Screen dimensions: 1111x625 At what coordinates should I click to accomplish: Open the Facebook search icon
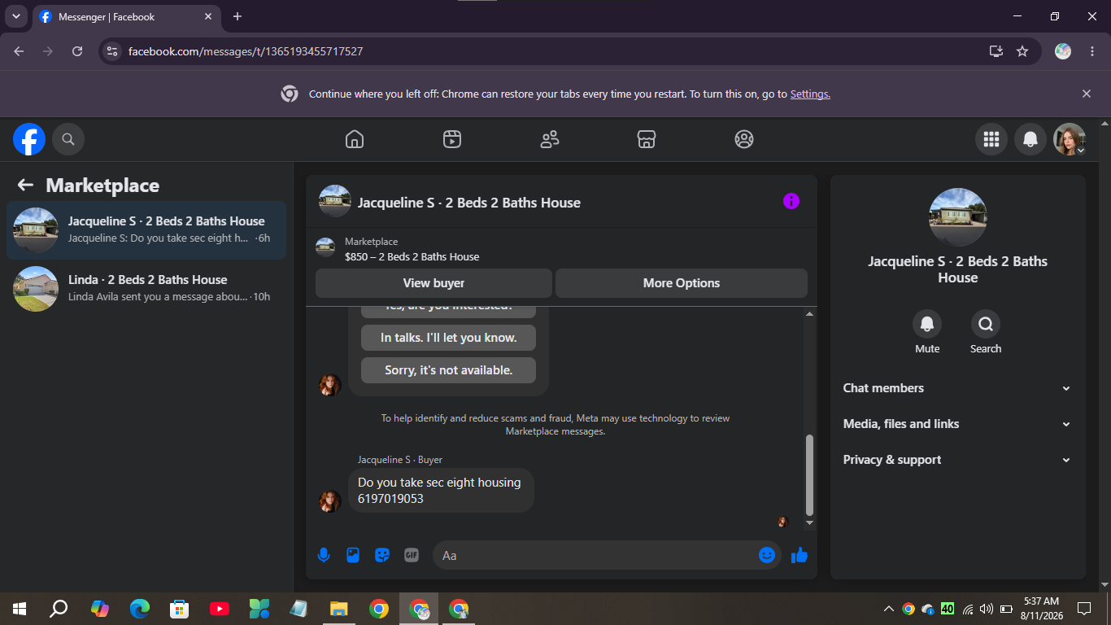pyautogui.click(x=68, y=139)
